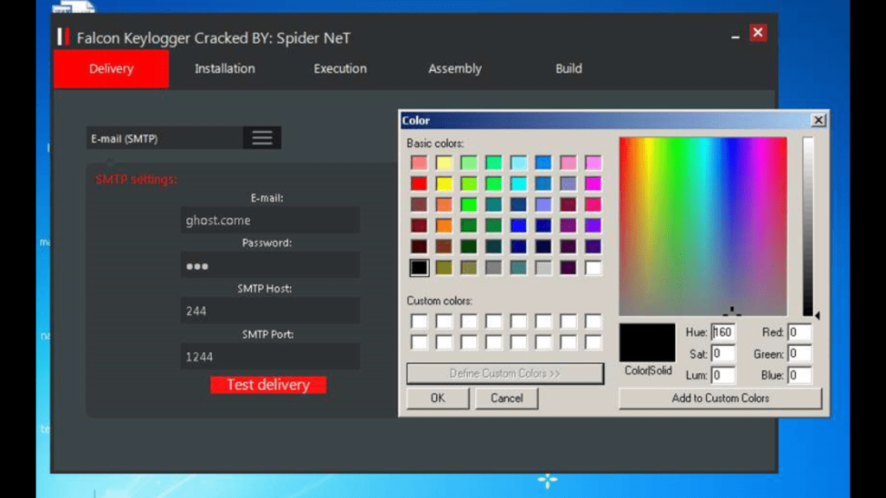The width and height of the screenshot is (886, 498).
Task: Choose the white swatch in Basic colors
Action: coord(593,268)
